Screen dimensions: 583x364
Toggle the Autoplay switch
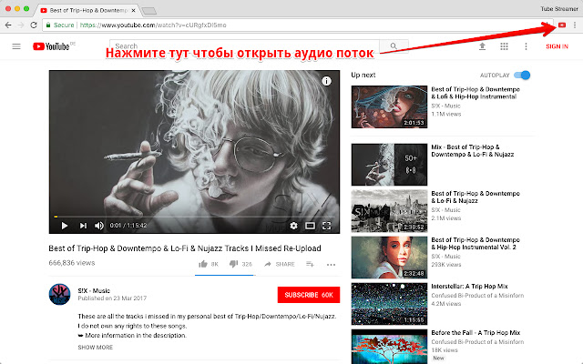(x=522, y=75)
